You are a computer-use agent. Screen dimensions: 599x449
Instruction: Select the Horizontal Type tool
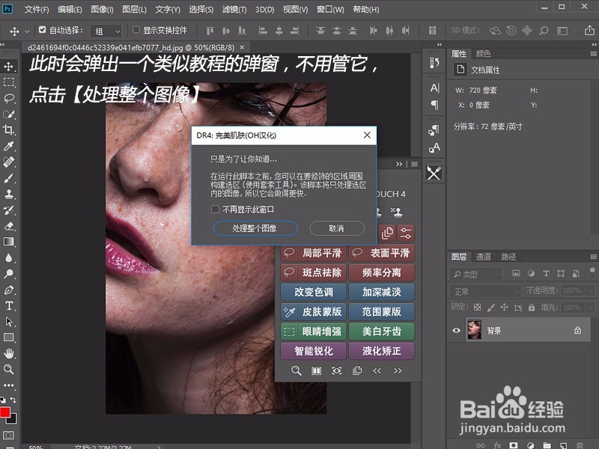[x=8, y=306]
